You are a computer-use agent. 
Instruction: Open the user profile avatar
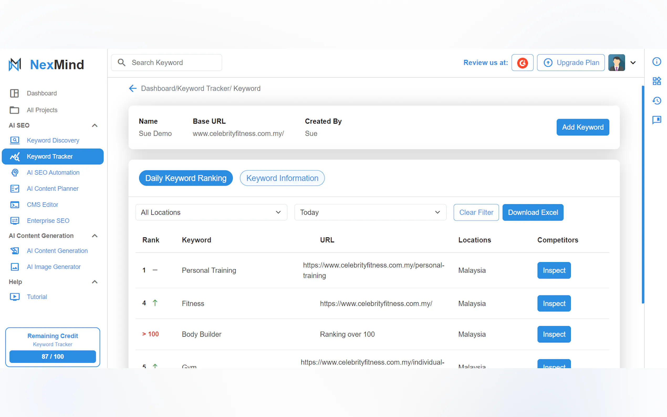pyautogui.click(x=616, y=62)
